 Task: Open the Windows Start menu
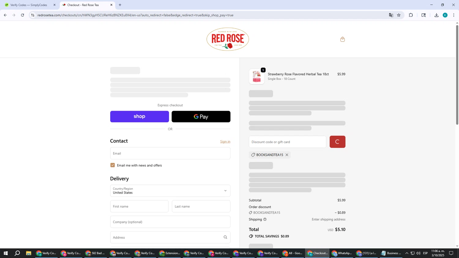(5, 253)
